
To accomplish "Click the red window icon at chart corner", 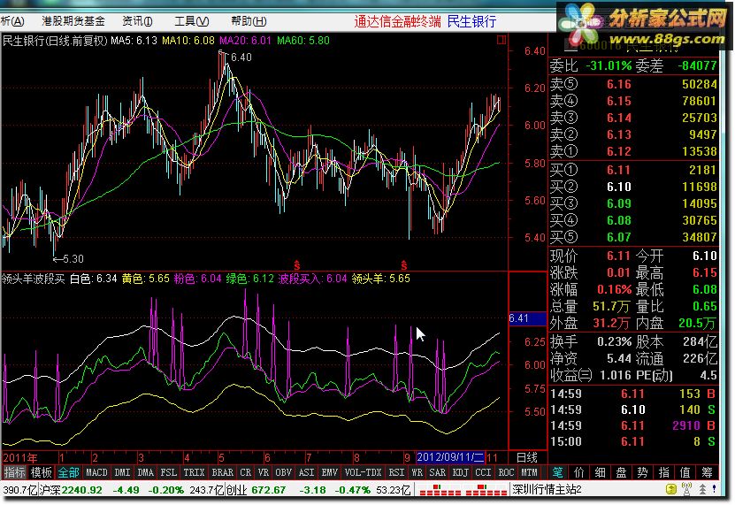I will point(501,40).
